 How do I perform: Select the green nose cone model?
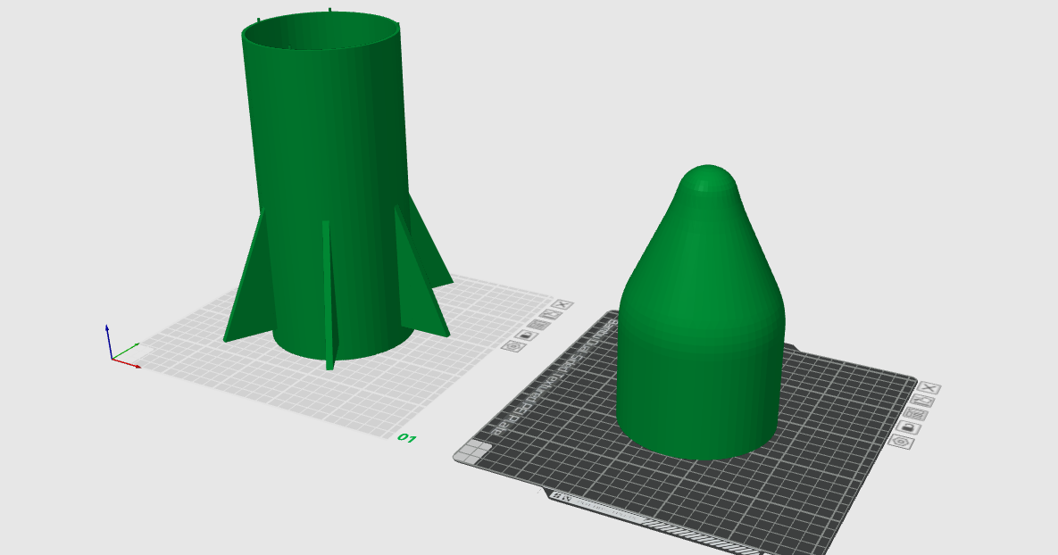pos(701,312)
